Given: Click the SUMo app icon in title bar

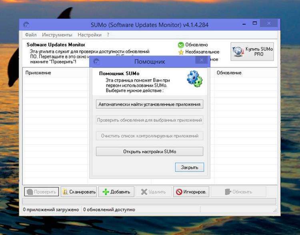Looking at the screenshot, I should coord(26,25).
